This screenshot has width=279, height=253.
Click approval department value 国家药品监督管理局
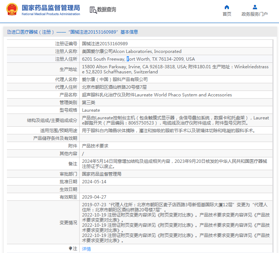[x=102, y=174]
